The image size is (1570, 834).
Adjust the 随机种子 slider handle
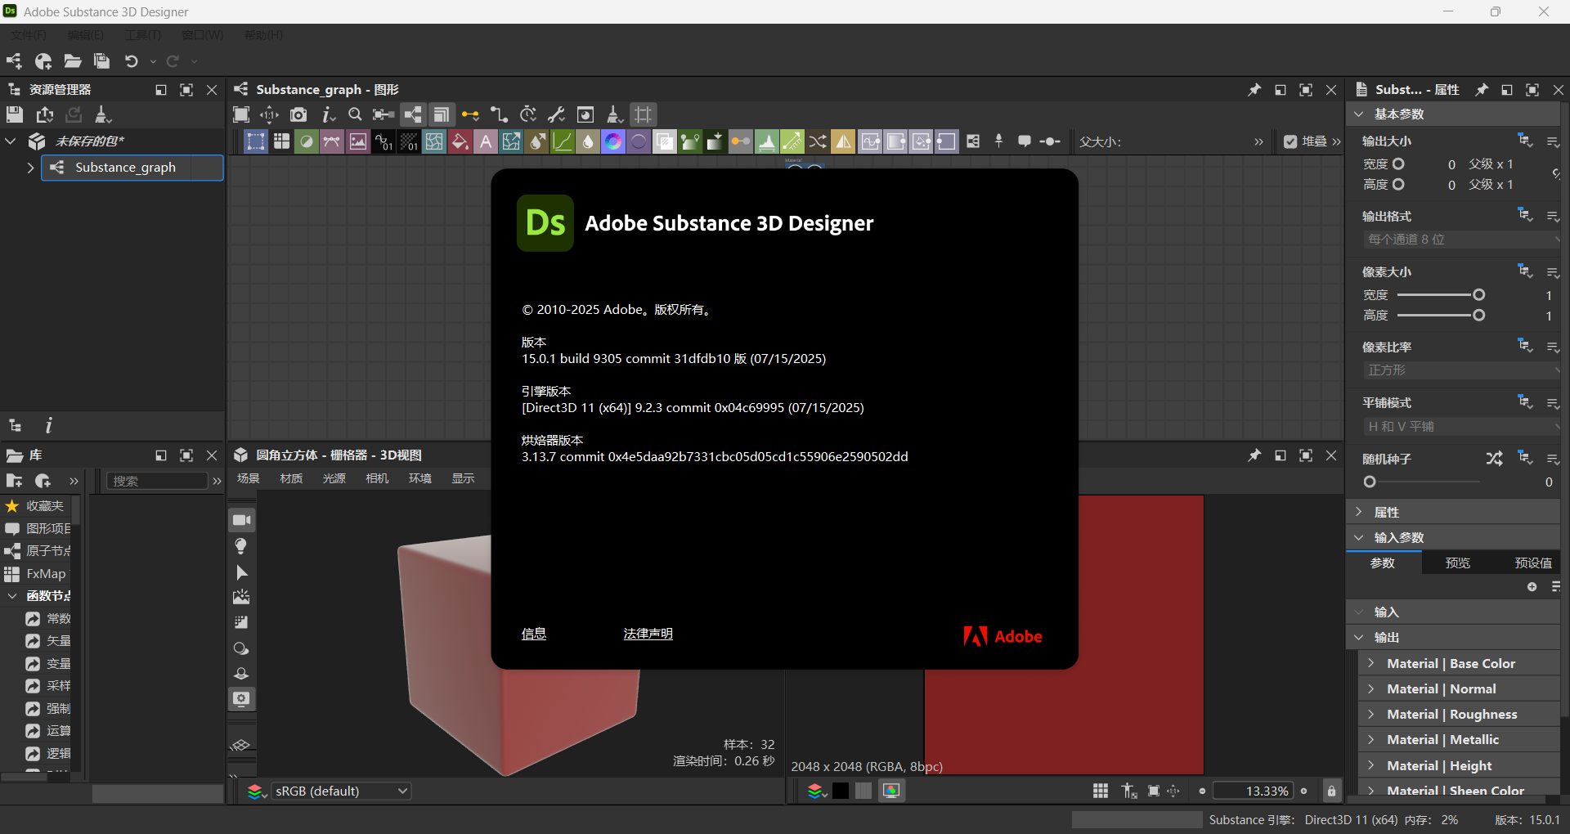[1370, 482]
